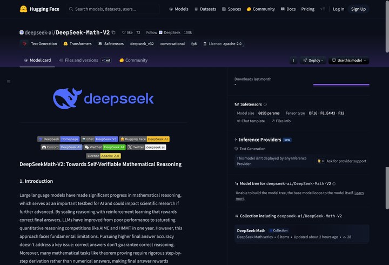Expand the Deploy dropdown
This screenshot has width=389, height=265.
tap(313, 61)
